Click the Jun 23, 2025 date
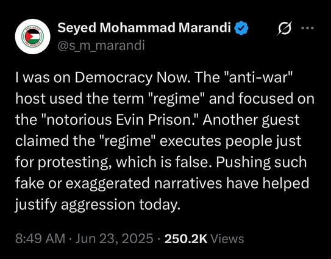 pyautogui.click(x=114, y=239)
